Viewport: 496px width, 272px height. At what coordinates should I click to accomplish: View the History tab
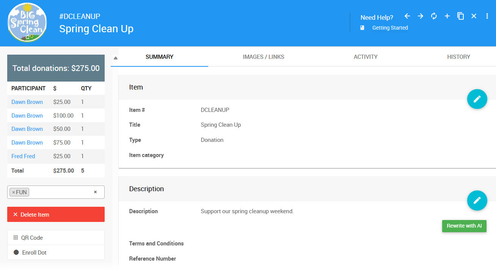point(458,57)
